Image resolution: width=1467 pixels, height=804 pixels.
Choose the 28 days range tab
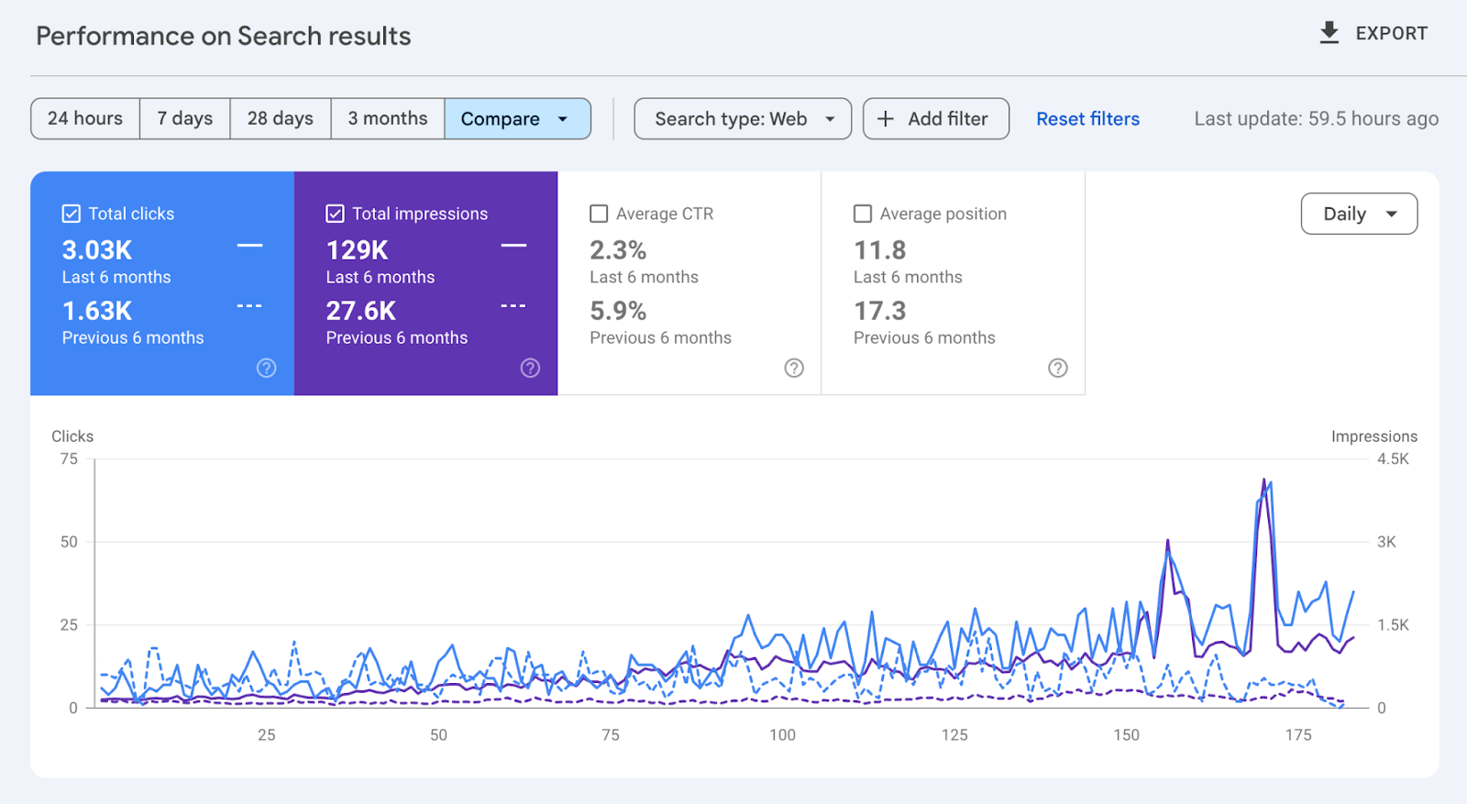(x=280, y=119)
